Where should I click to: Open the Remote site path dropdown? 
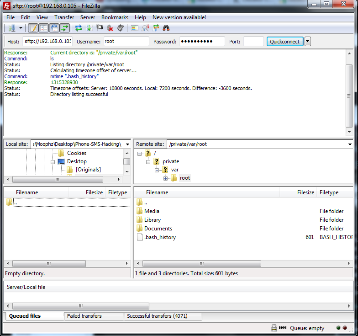(x=350, y=144)
